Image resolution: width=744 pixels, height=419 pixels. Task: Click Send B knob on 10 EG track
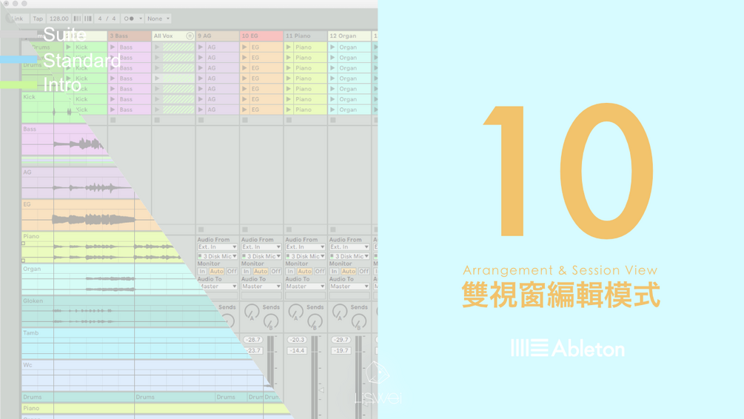click(x=271, y=322)
